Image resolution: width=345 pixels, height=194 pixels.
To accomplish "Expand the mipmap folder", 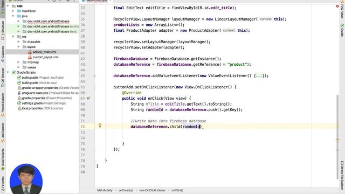I will tap(18, 63).
